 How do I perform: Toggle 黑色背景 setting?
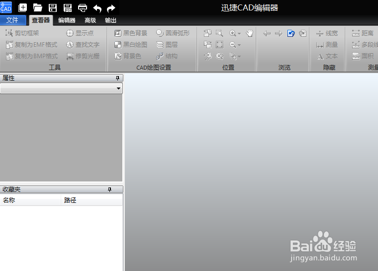(131, 33)
